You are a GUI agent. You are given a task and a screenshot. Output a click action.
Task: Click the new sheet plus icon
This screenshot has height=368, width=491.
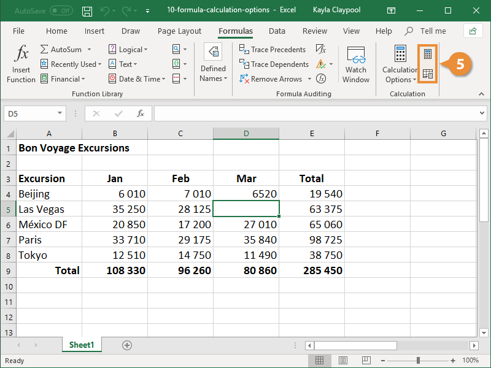point(127,345)
